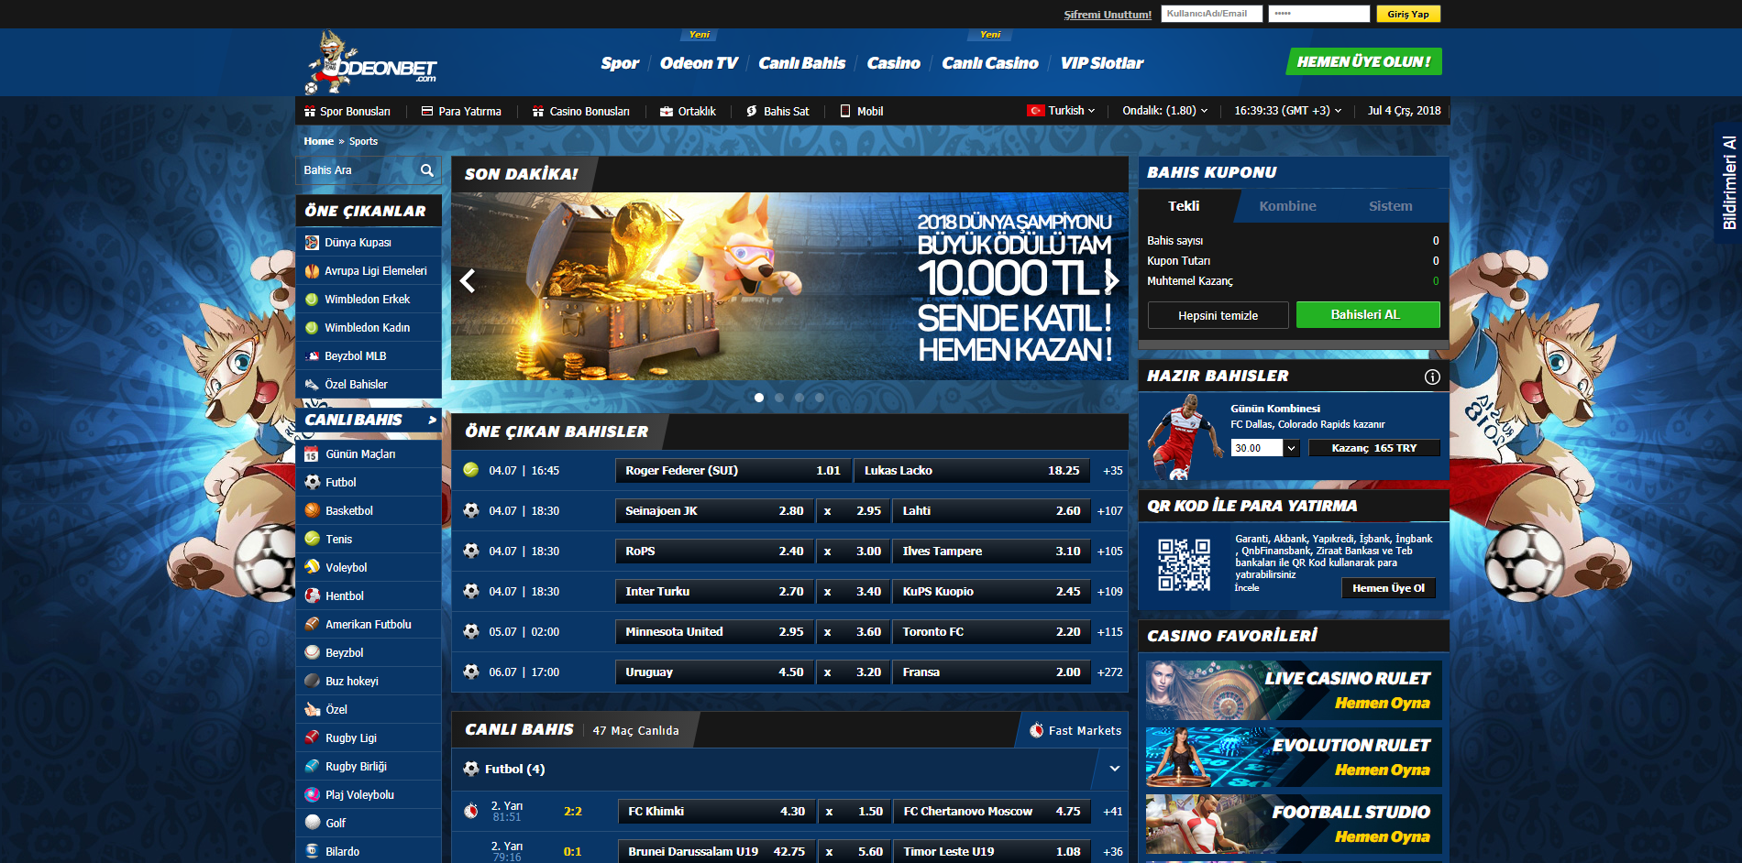Click the Beyzbol MLB logo icon
This screenshot has width=1742, height=863.
(x=312, y=356)
